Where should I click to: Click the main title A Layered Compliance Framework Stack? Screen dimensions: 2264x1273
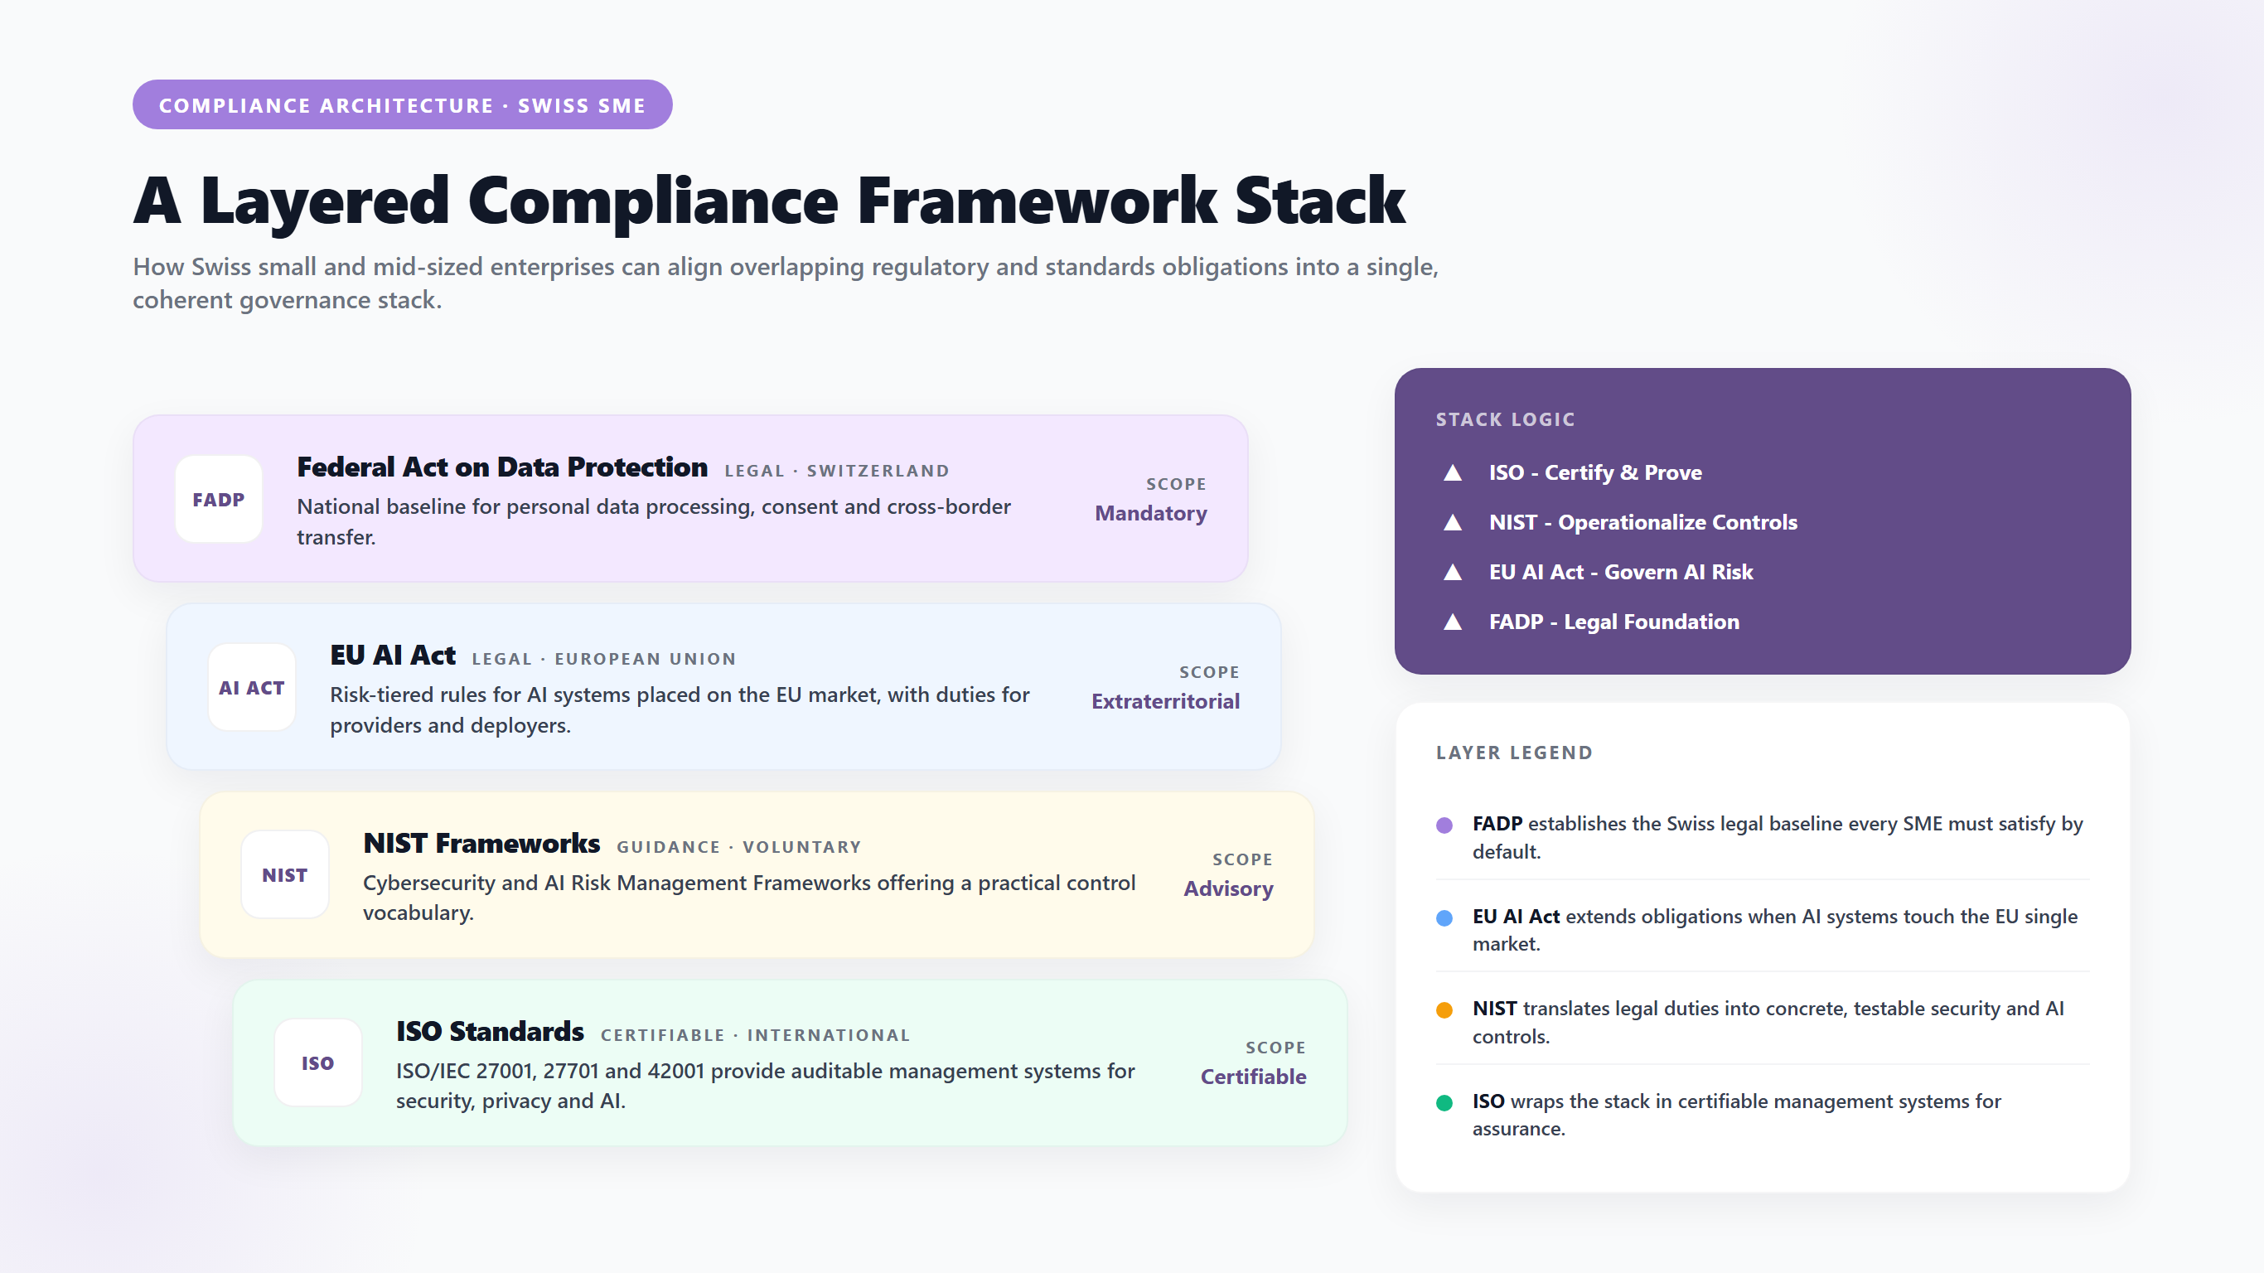tap(769, 201)
